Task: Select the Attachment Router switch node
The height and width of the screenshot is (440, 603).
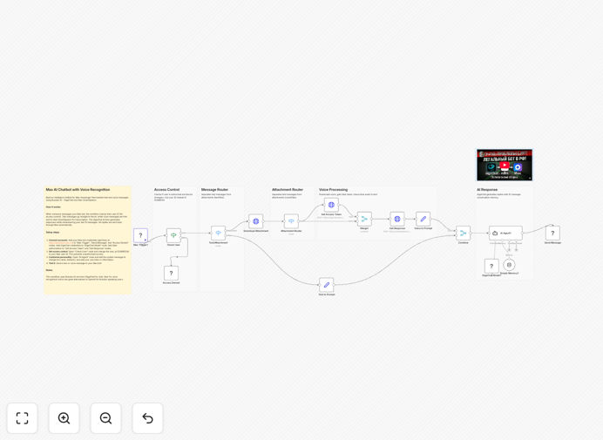Action: pos(291,221)
